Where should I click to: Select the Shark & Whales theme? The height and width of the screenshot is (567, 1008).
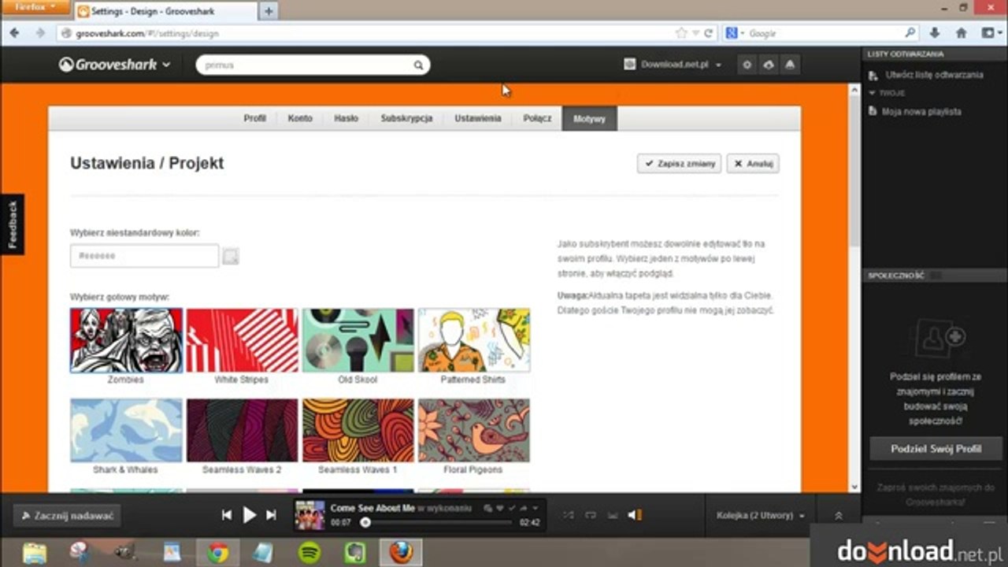click(x=126, y=430)
